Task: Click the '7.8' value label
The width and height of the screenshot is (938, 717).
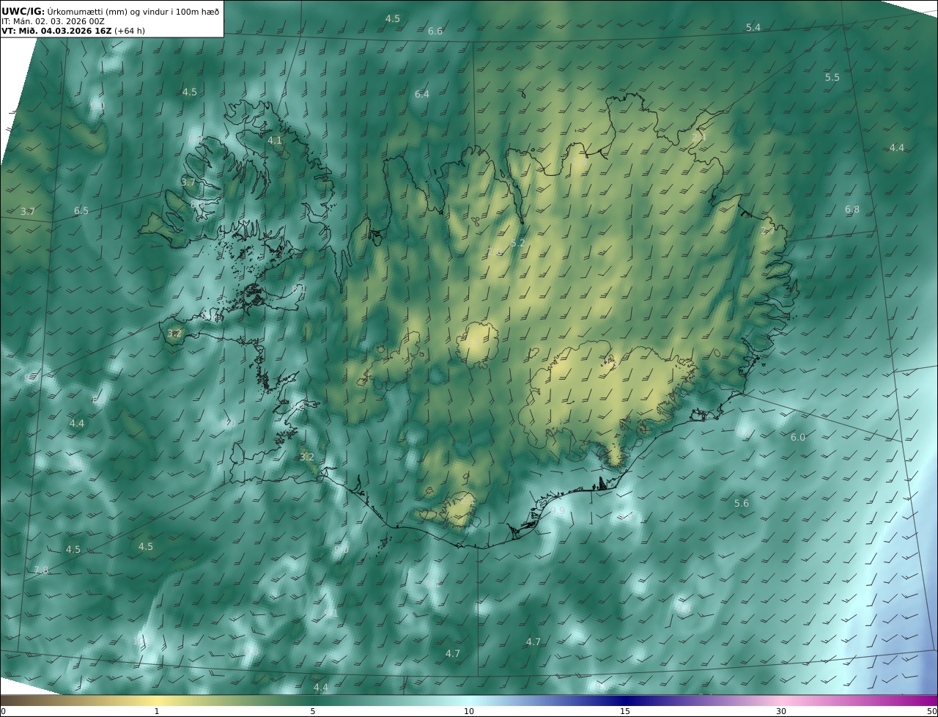Action: 41,570
